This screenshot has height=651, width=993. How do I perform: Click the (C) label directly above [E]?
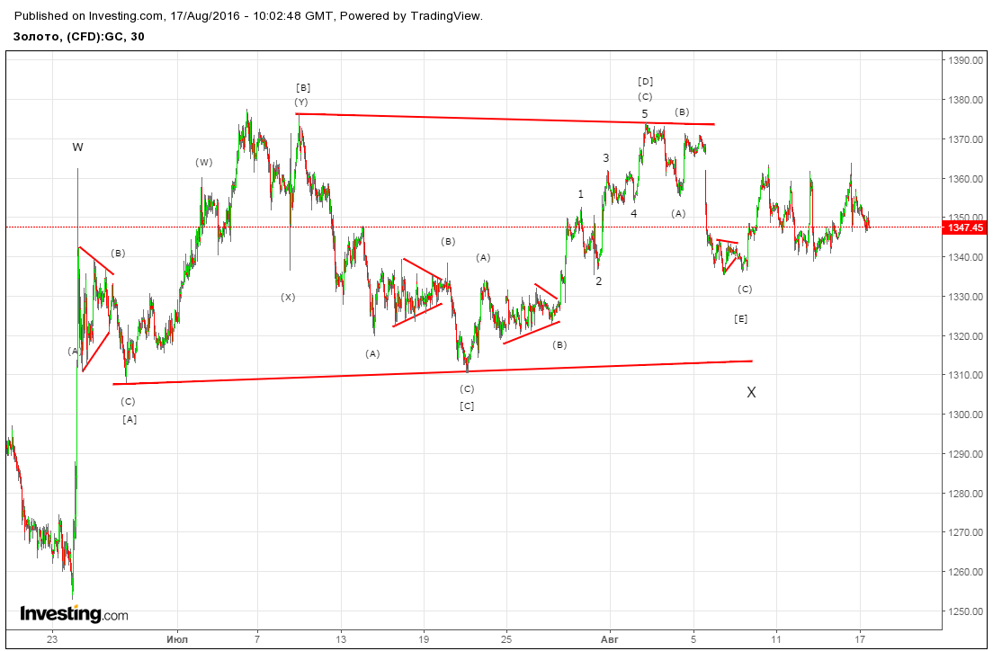(x=745, y=290)
